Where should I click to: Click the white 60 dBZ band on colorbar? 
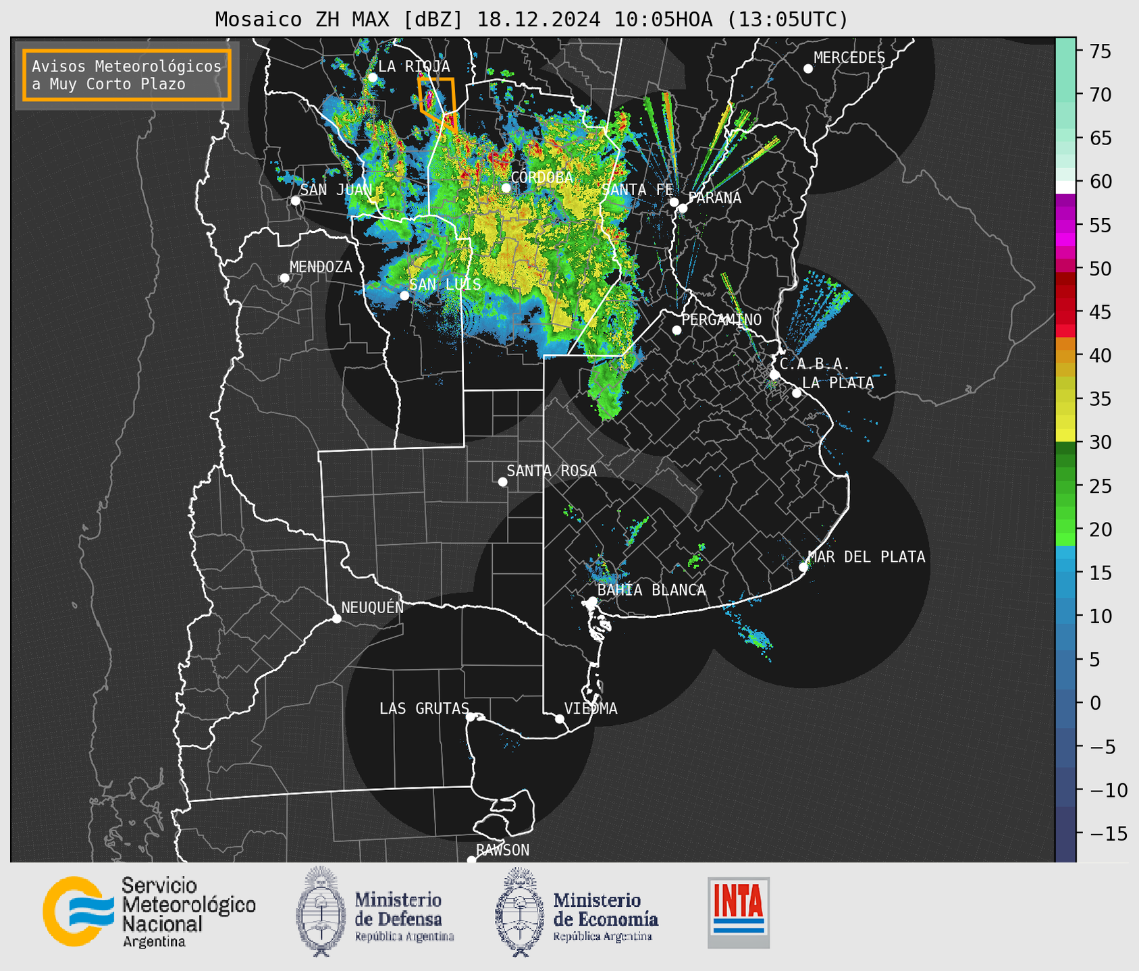[1065, 186]
